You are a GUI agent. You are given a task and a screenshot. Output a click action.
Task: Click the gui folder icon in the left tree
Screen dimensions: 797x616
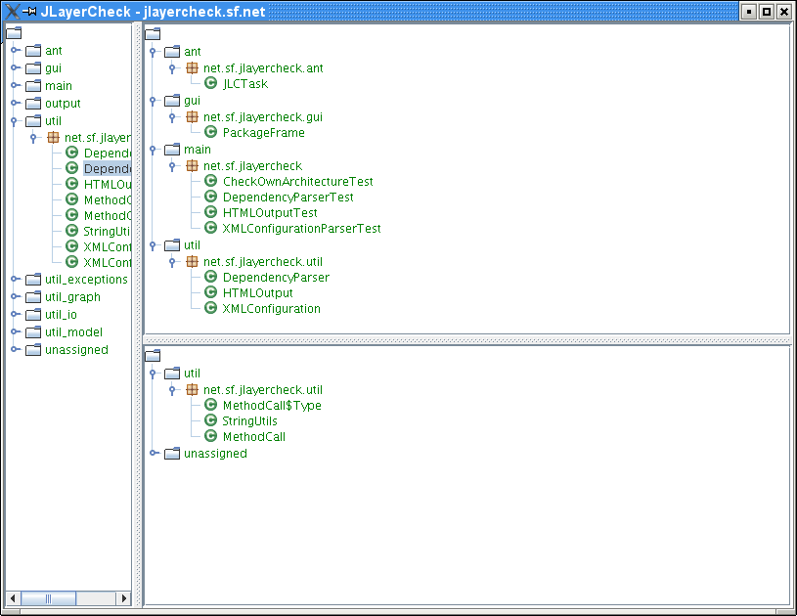[33, 68]
